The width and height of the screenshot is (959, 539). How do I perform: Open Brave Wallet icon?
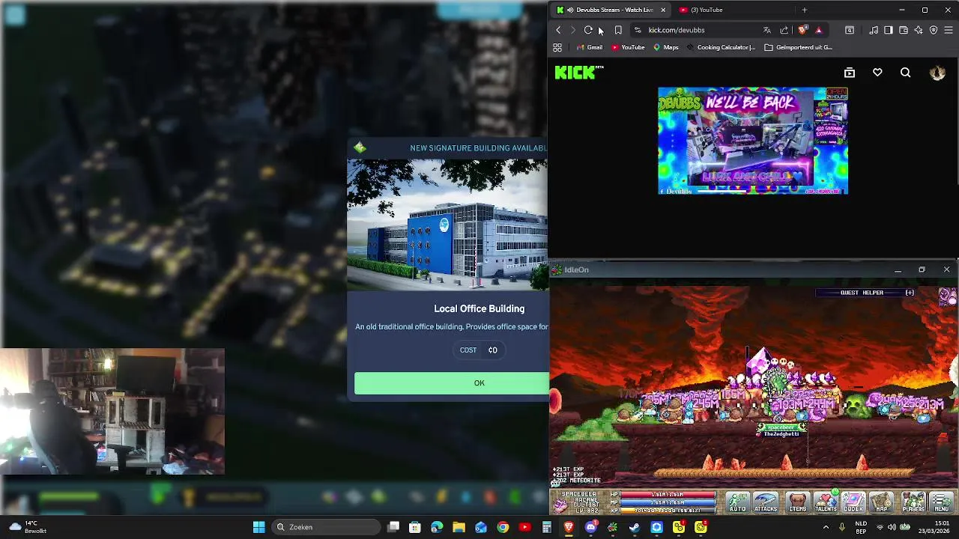pos(904,30)
